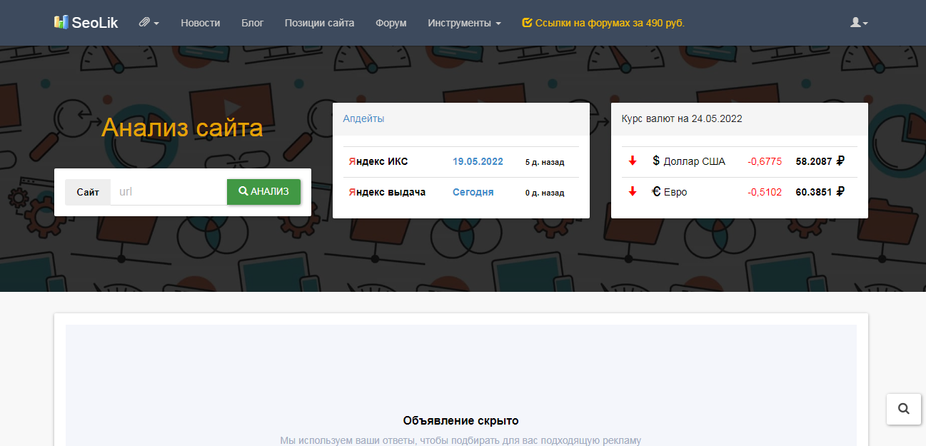Click the 19.05.2022 Яндекс ИКС date
Viewport: 926px width, 446px height.
click(x=478, y=162)
